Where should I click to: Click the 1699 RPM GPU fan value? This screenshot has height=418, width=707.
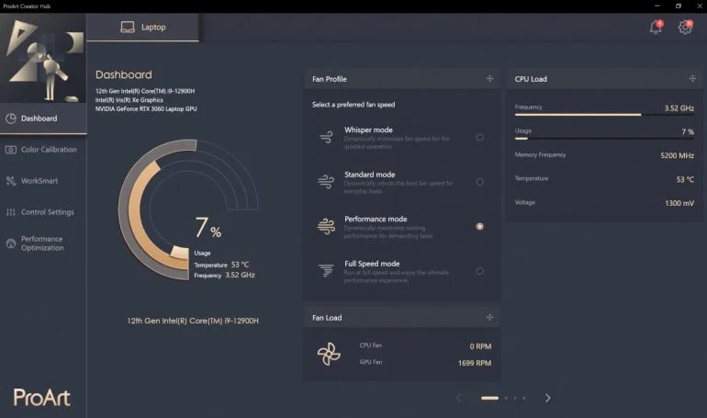[475, 363]
